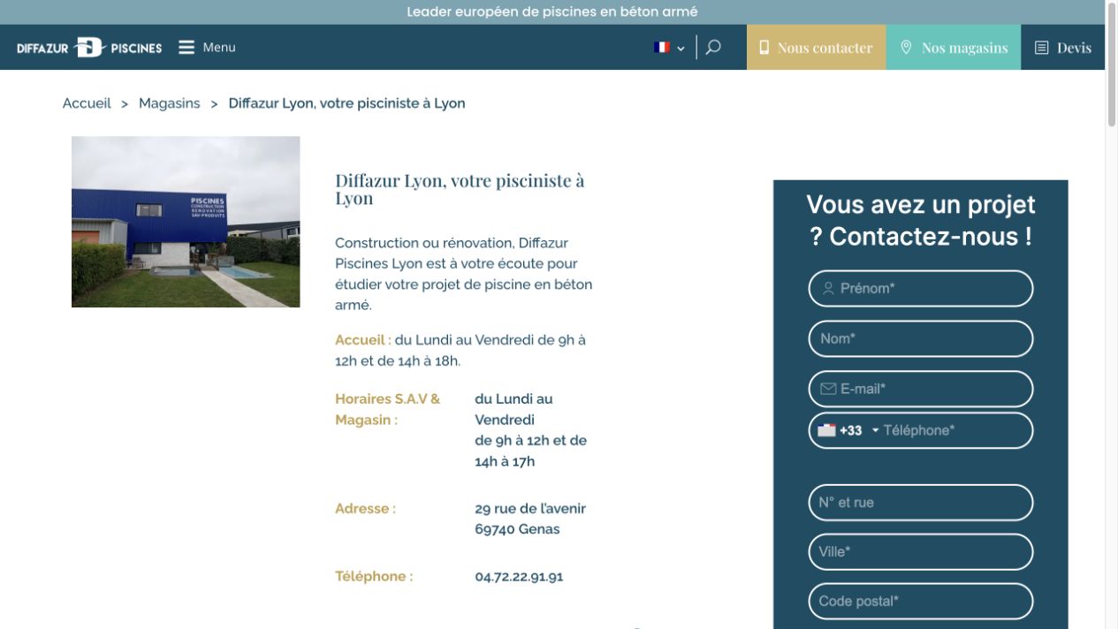This screenshot has height=629, width=1118.
Task: Click the Leader européen de piscines banner text
Action: coord(552,12)
